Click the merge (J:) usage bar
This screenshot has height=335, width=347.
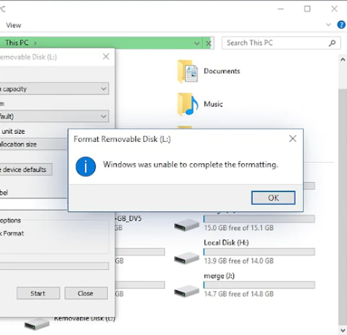click(259, 285)
